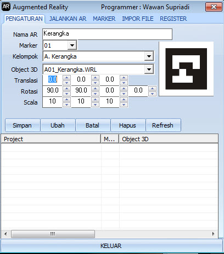The height and width of the screenshot is (254, 224).
Task: Decrease the third Scala value with down arrow
Action: (124, 105)
